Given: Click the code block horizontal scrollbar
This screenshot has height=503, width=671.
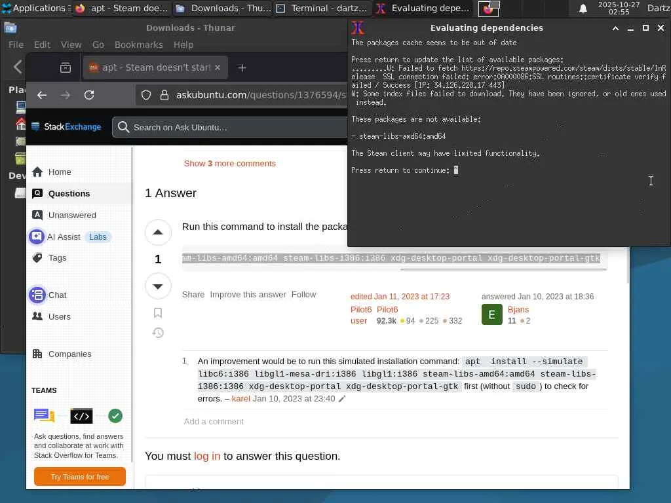Looking at the screenshot, I should point(503,269).
